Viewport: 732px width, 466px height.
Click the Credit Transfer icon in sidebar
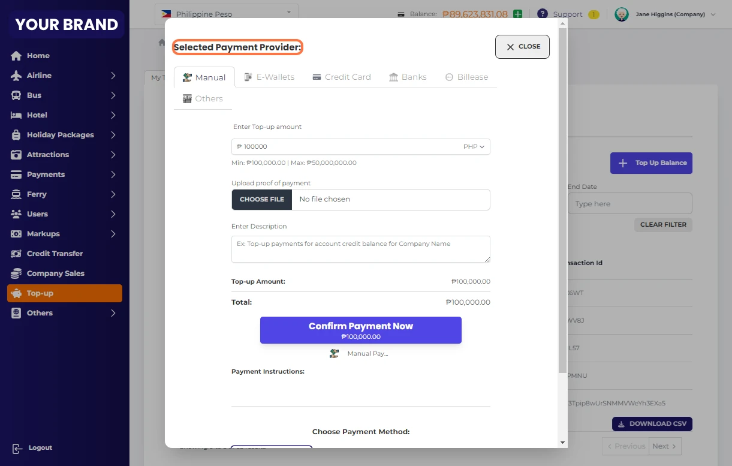[x=16, y=254]
